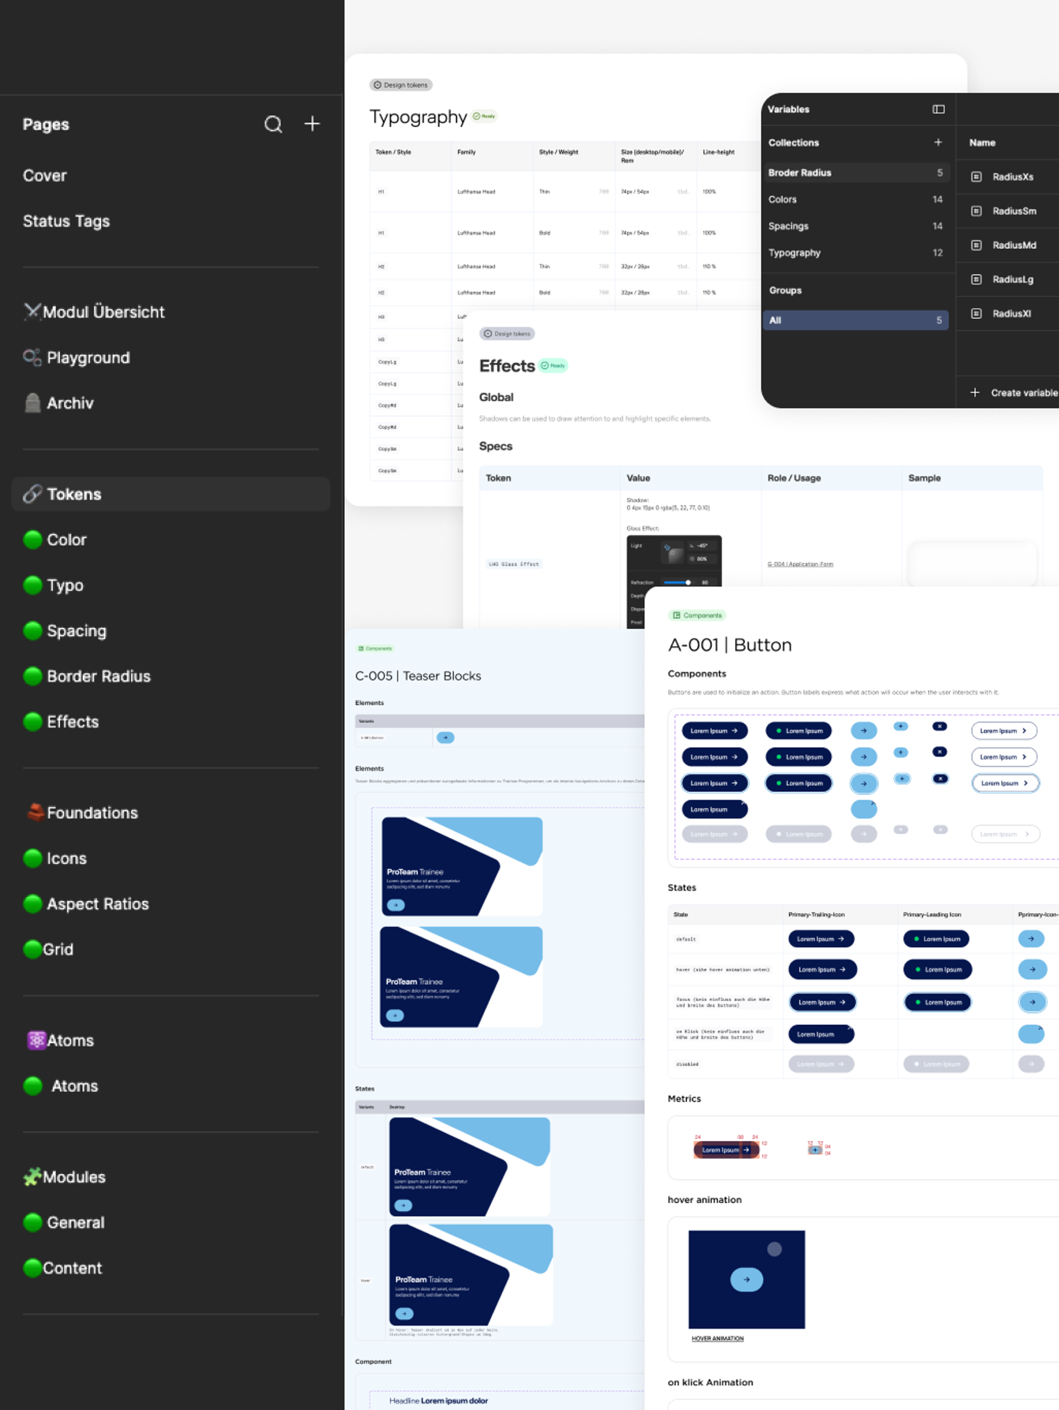Click the RadiusXs variable icon
The width and height of the screenshot is (1059, 1410).
(x=976, y=177)
